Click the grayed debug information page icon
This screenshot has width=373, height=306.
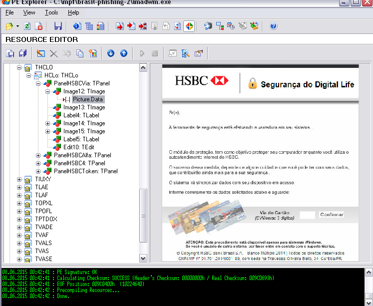tap(166, 26)
